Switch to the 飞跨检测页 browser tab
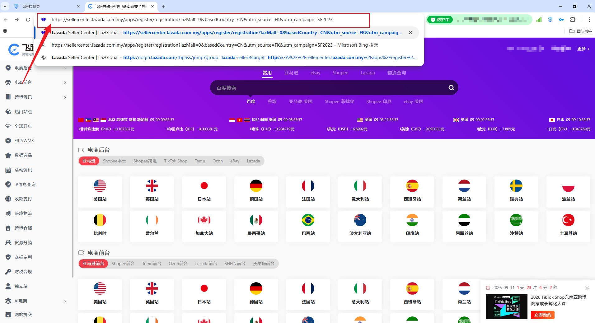This screenshot has height=323, width=595. (47, 6)
